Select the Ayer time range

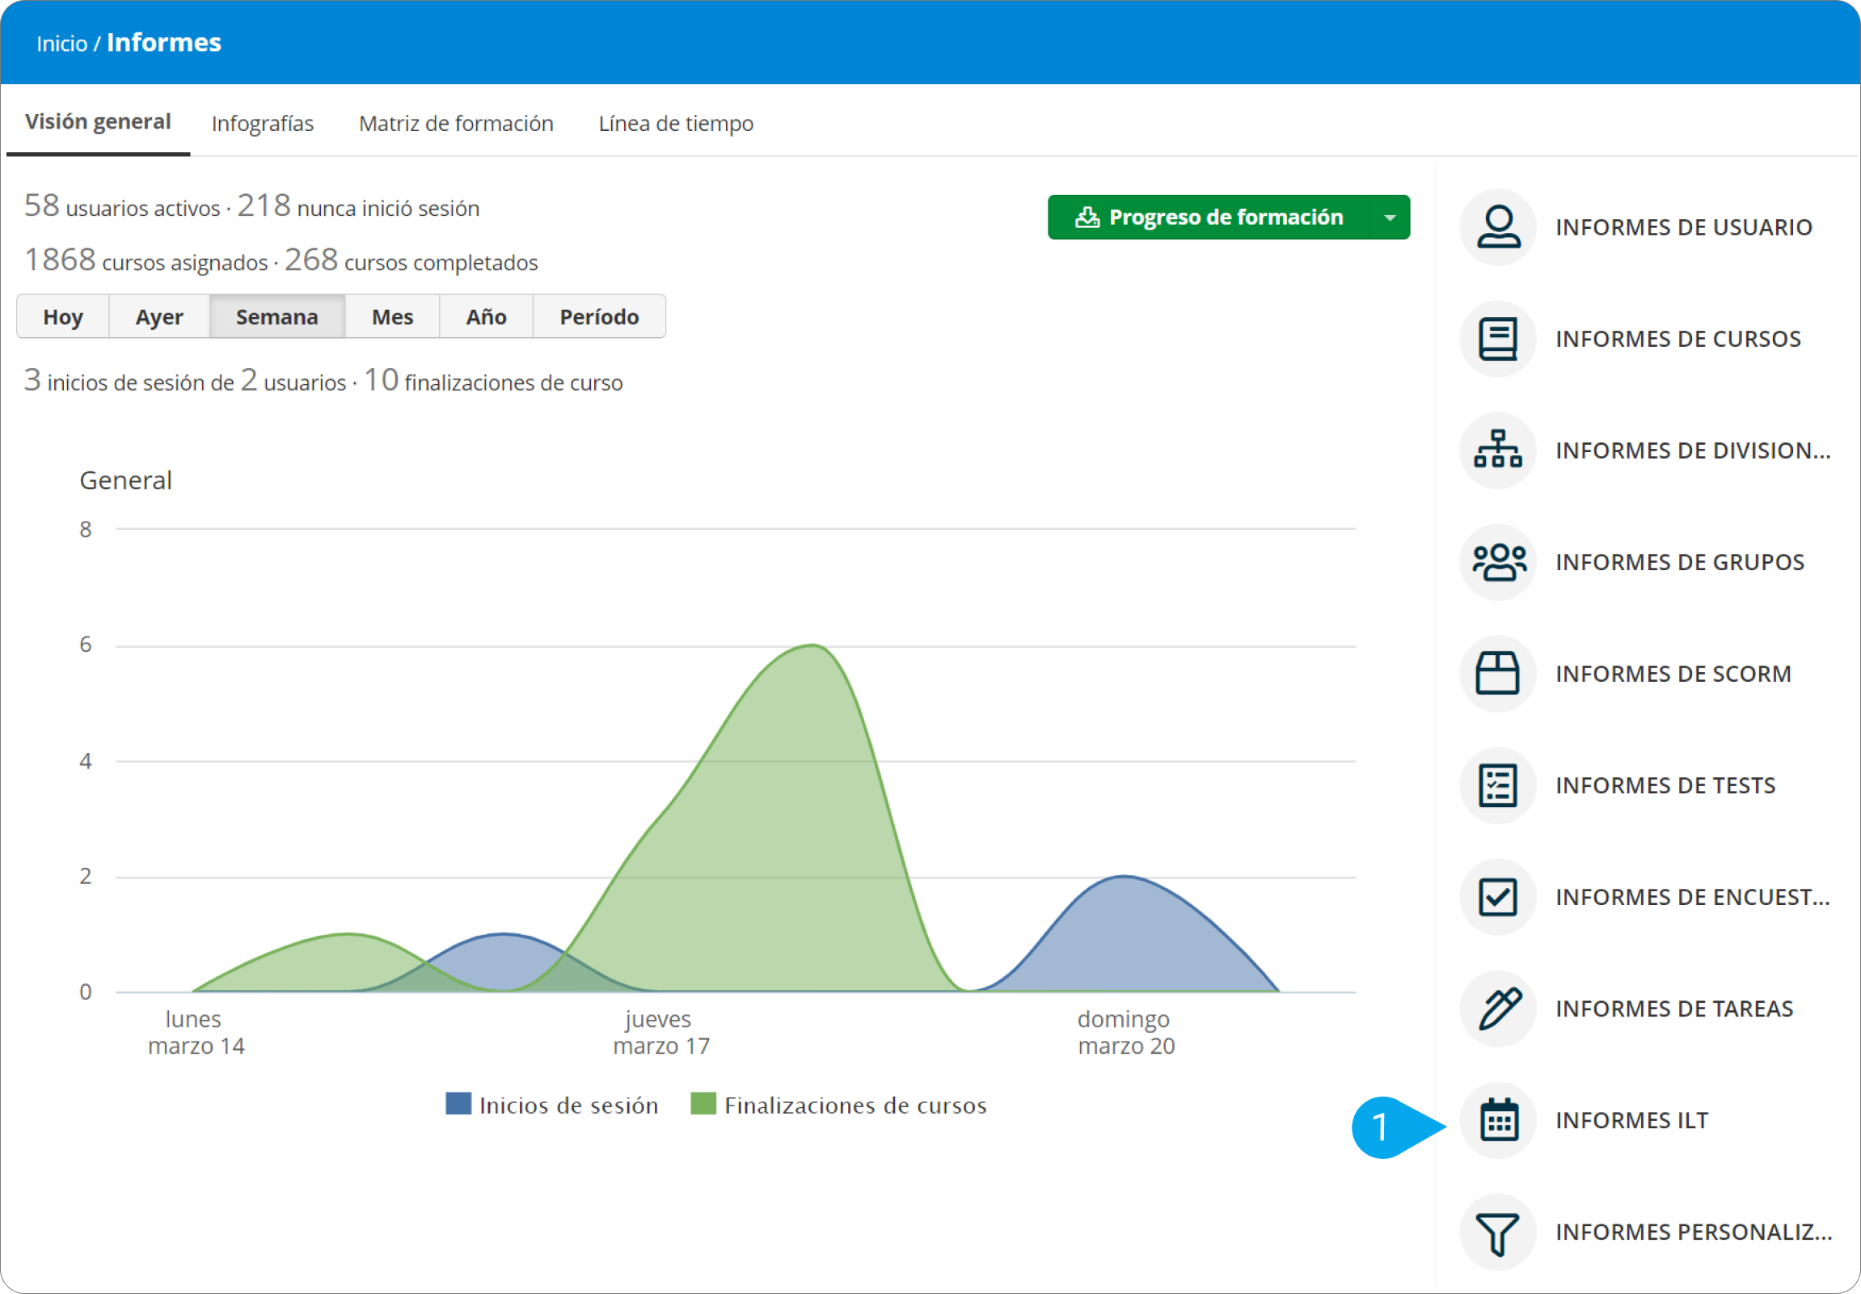point(160,316)
